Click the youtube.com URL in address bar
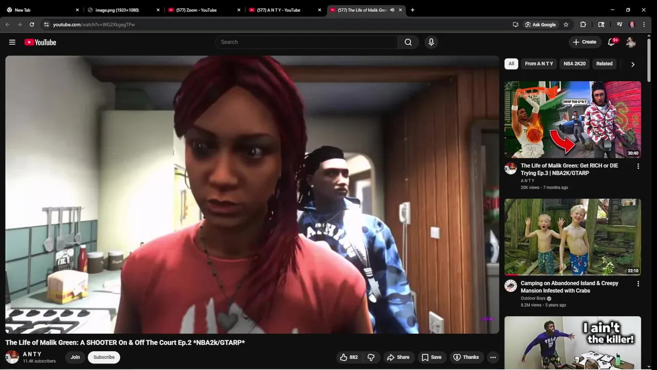 click(94, 25)
